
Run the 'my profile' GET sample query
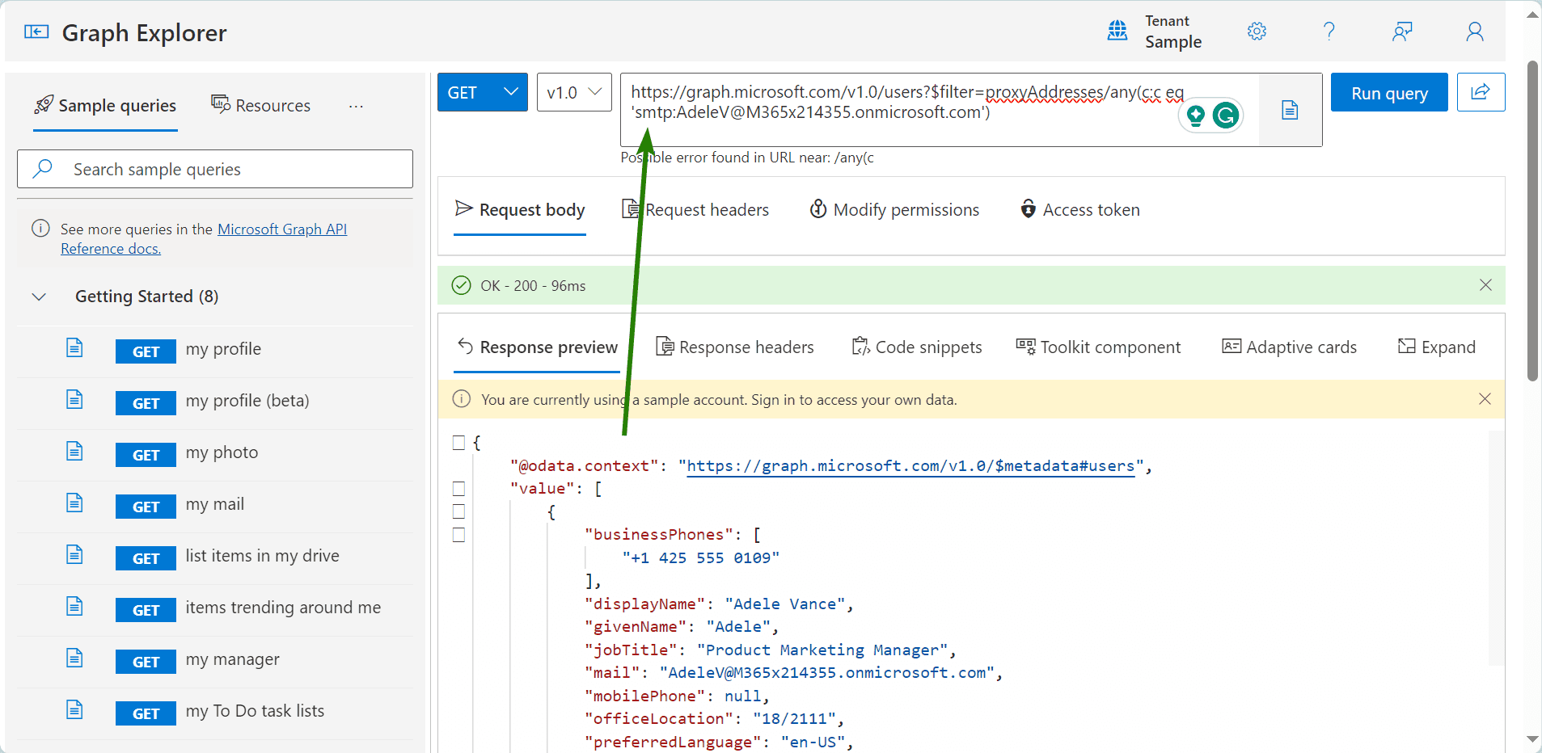point(214,350)
